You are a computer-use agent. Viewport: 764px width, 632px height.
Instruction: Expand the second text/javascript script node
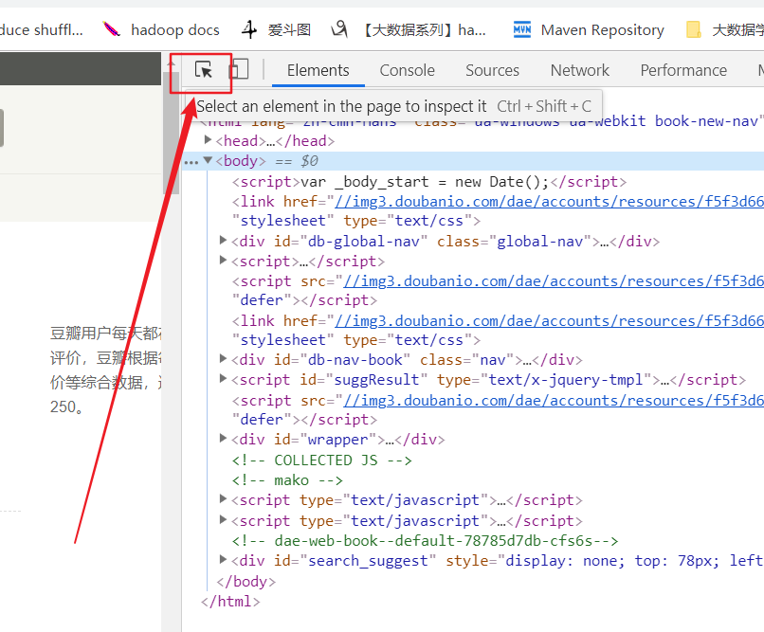[223, 519]
